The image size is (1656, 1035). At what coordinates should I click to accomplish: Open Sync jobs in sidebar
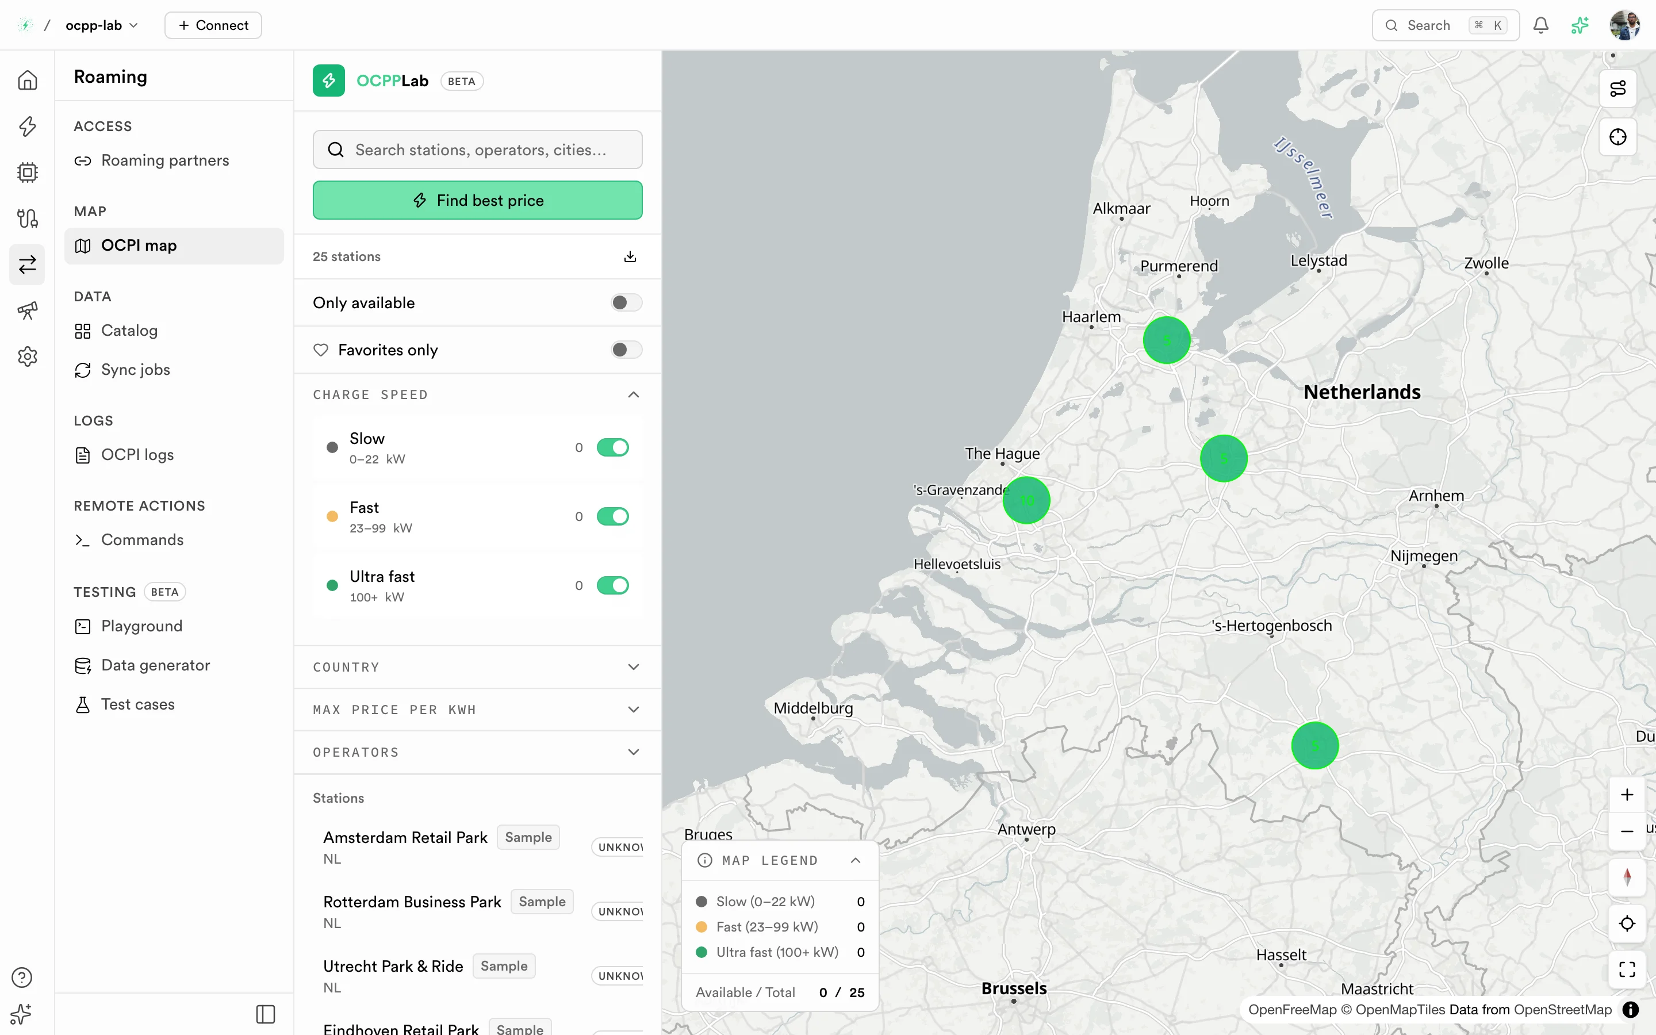[x=174, y=370]
